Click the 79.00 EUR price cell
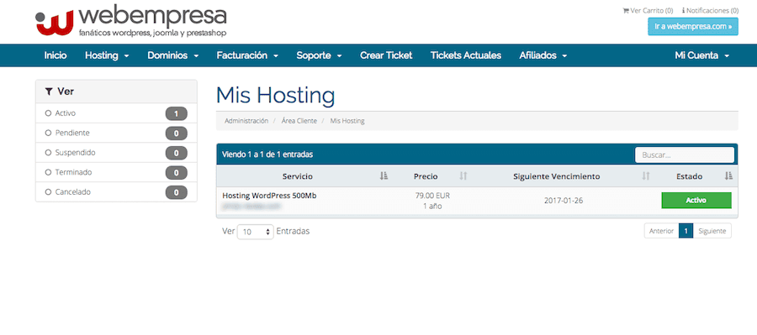Viewport: 757px width, 335px height. tap(432, 196)
